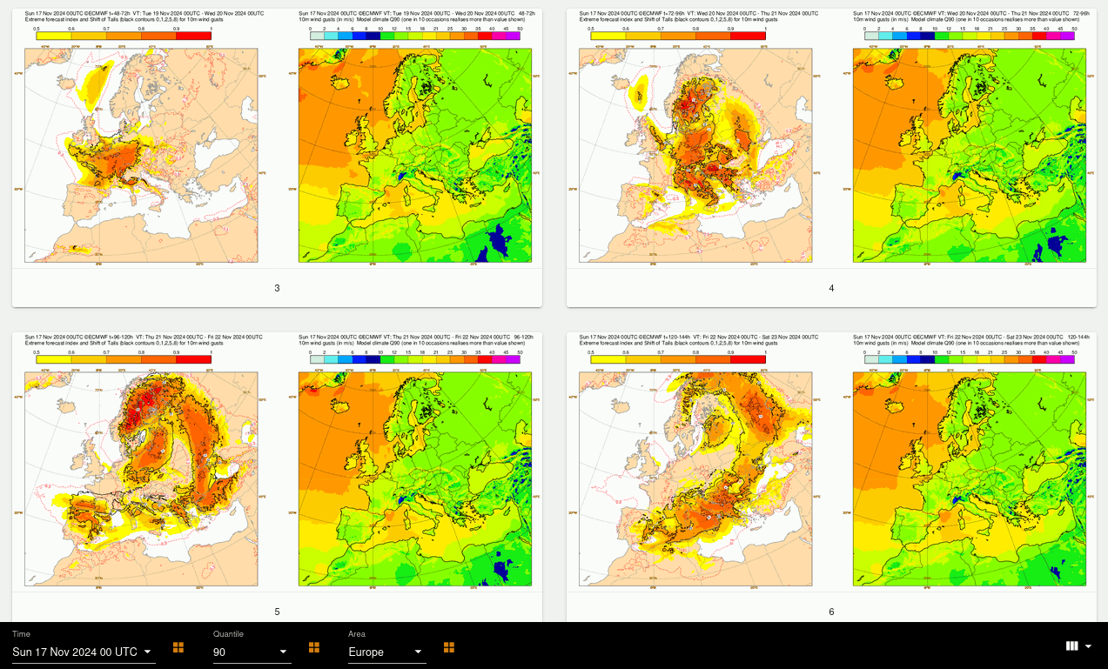Open the model climate Q90 map in card 5
The width and height of the screenshot is (1108, 669).
coord(414,478)
